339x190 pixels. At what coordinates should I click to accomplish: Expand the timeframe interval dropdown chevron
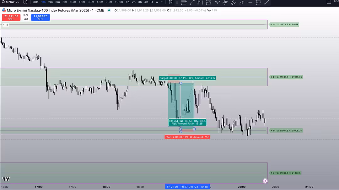coord(163,2)
